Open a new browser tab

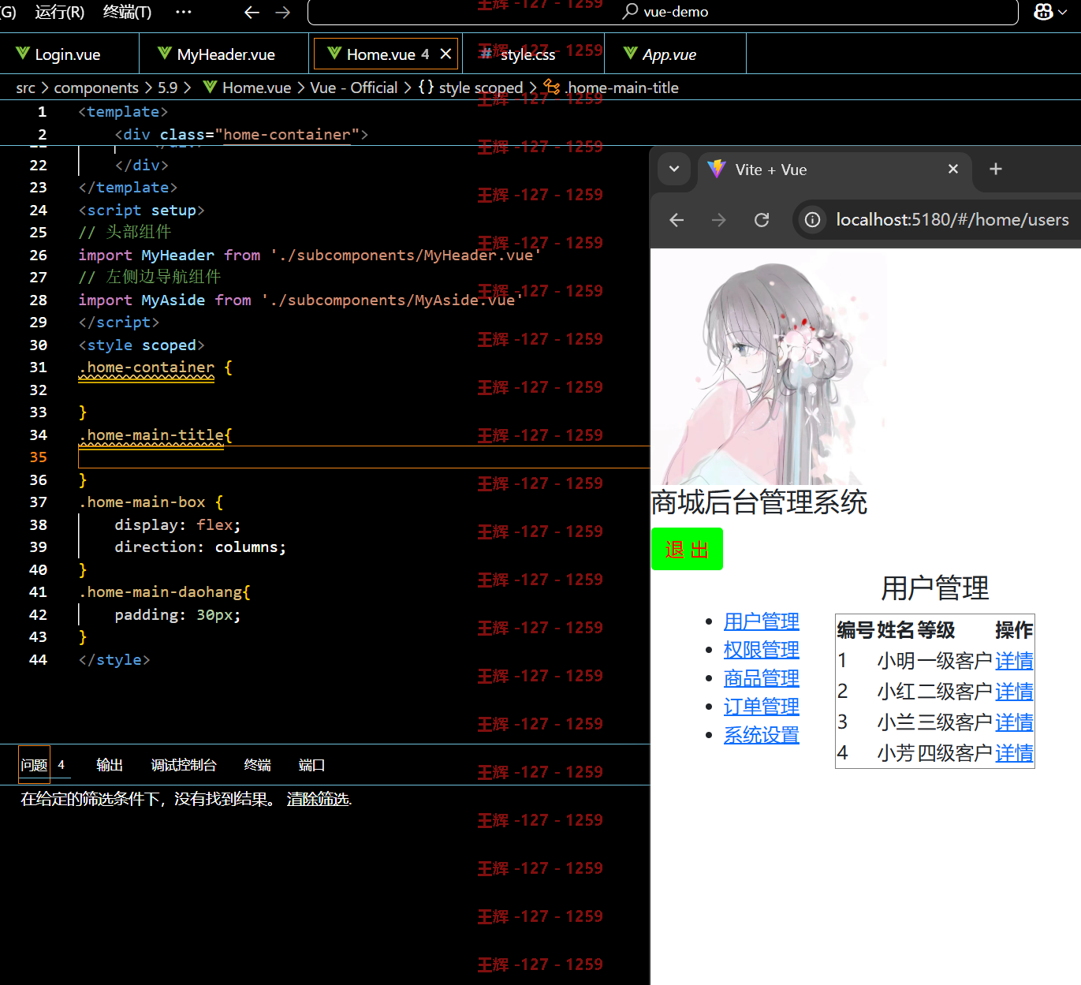(996, 169)
